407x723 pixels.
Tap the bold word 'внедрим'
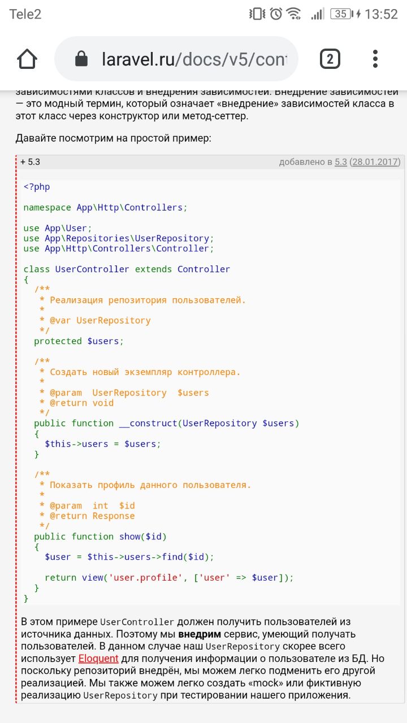coord(200,634)
